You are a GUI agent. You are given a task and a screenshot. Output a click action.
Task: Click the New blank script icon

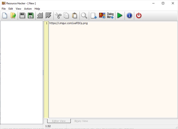(x=5, y=15)
